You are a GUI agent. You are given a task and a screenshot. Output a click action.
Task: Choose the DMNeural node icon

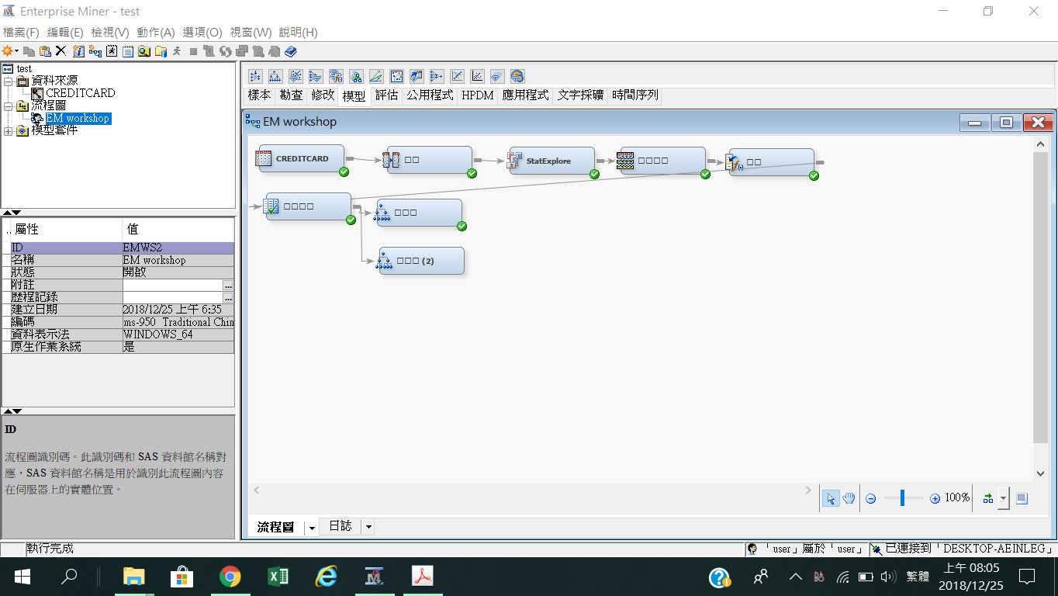click(x=315, y=76)
